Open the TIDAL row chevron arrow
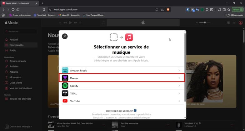The width and height of the screenshot is (245, 131). click(179, 94)
